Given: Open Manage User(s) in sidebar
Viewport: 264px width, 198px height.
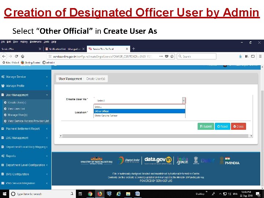Looking at the screenshot, I should tap(18, 115).
